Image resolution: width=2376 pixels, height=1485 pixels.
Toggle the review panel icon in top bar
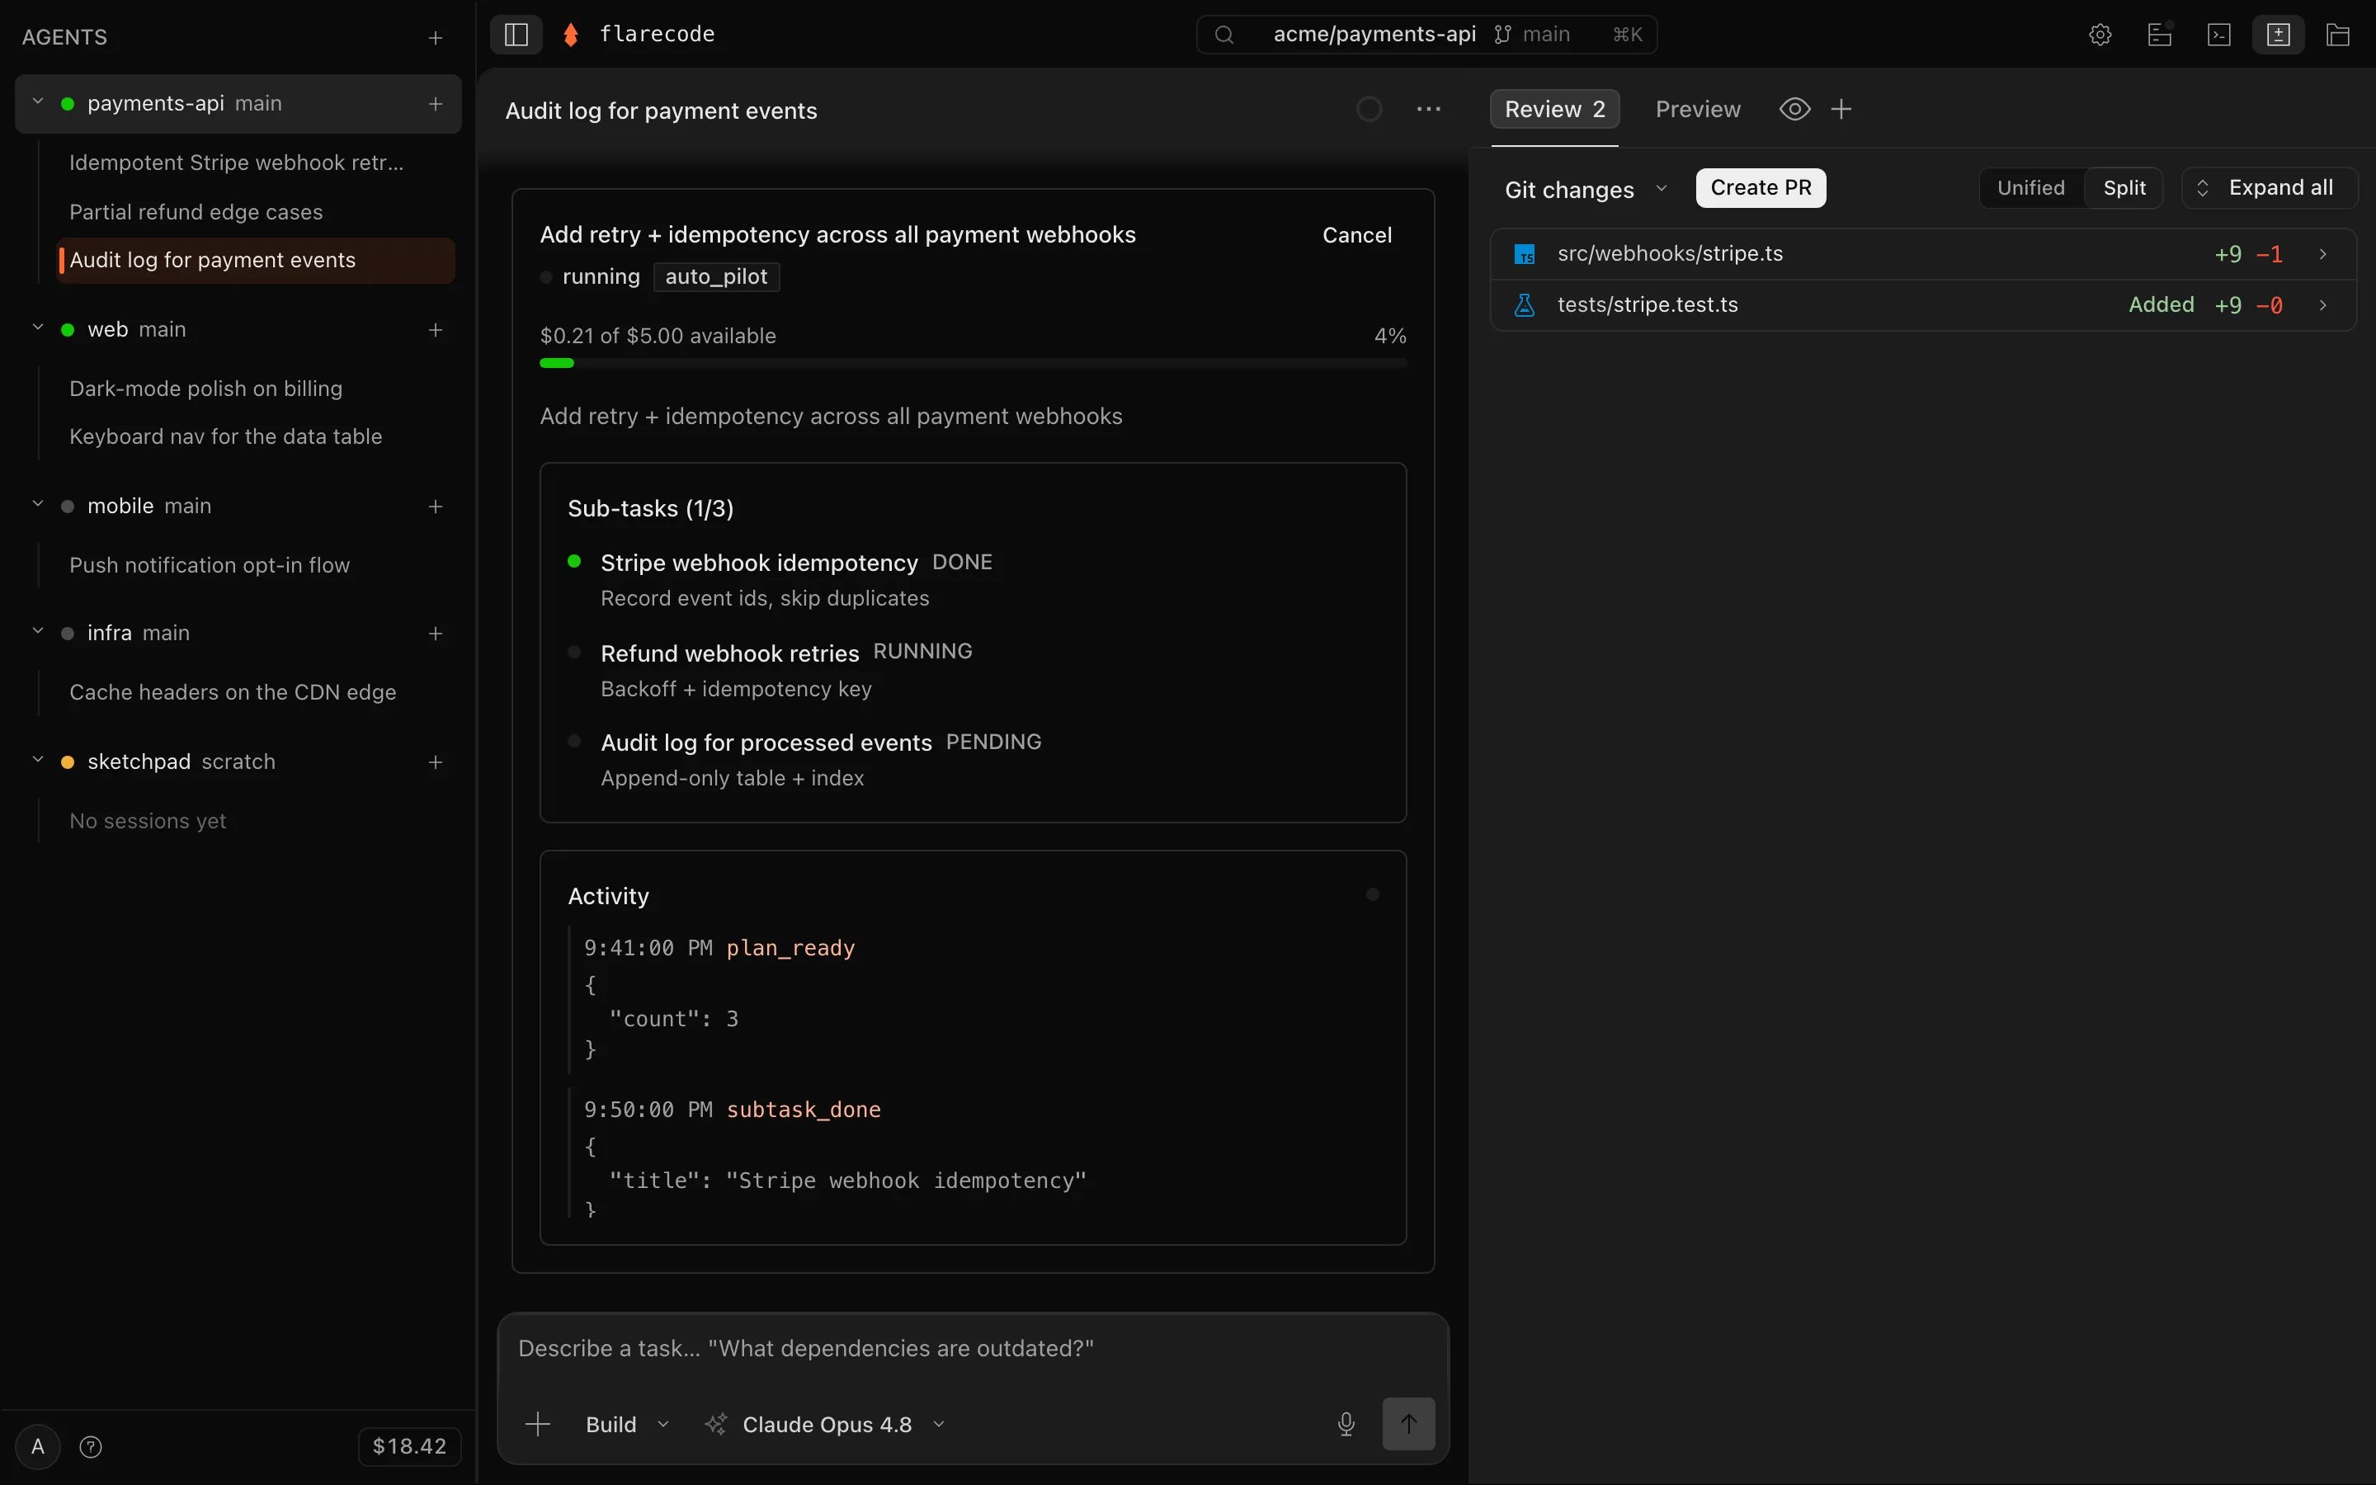pos(2278,35)
